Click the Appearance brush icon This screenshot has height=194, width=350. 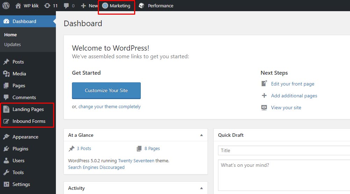(x=6, y=137)
